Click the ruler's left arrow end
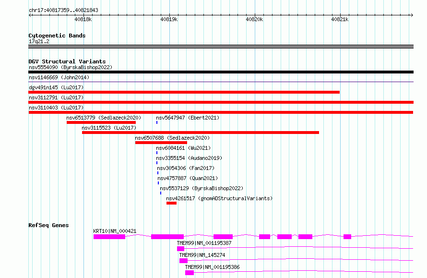Image resolution: width=427 pixels, height=278 pixels. 30,15
